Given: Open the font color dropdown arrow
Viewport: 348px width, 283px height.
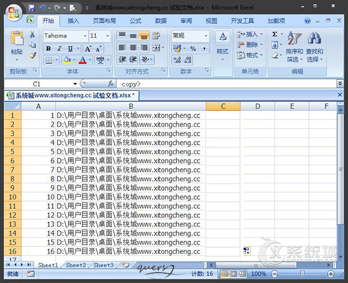Looking at the screenshot, I should (x=90, y=60).
